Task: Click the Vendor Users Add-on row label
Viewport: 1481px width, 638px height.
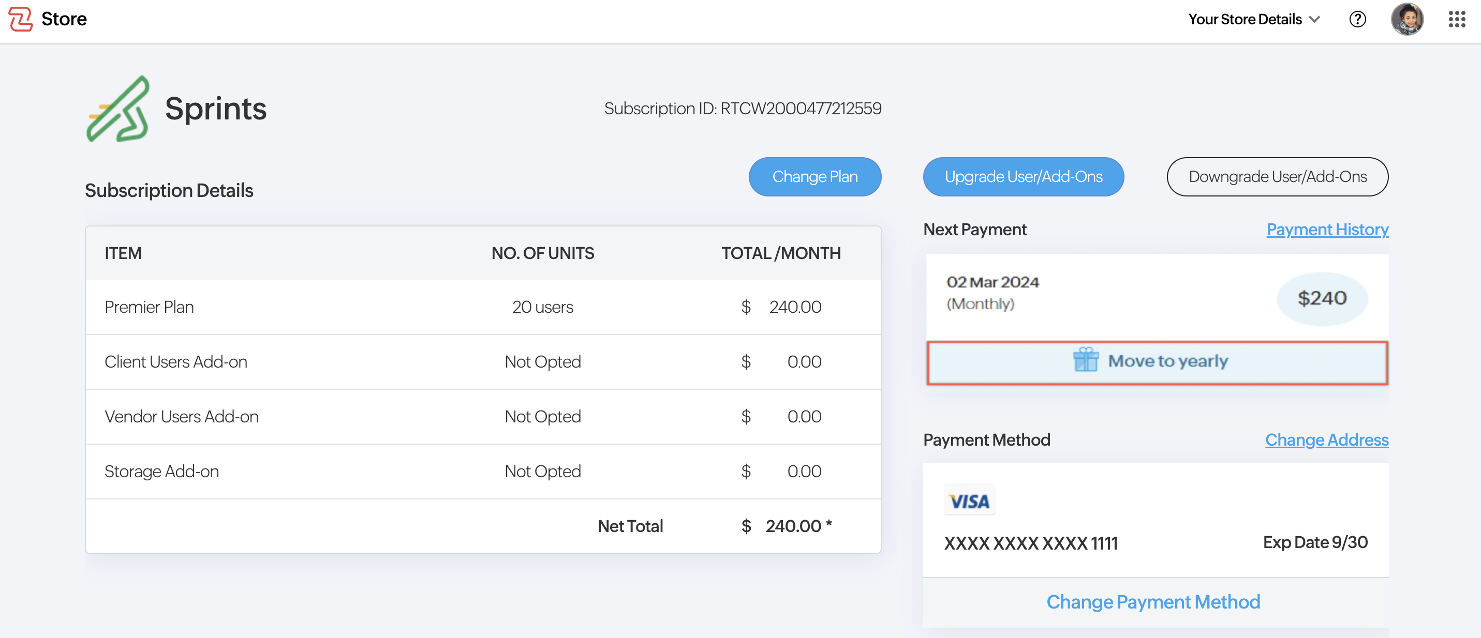Action: click(x=181, y=416)
